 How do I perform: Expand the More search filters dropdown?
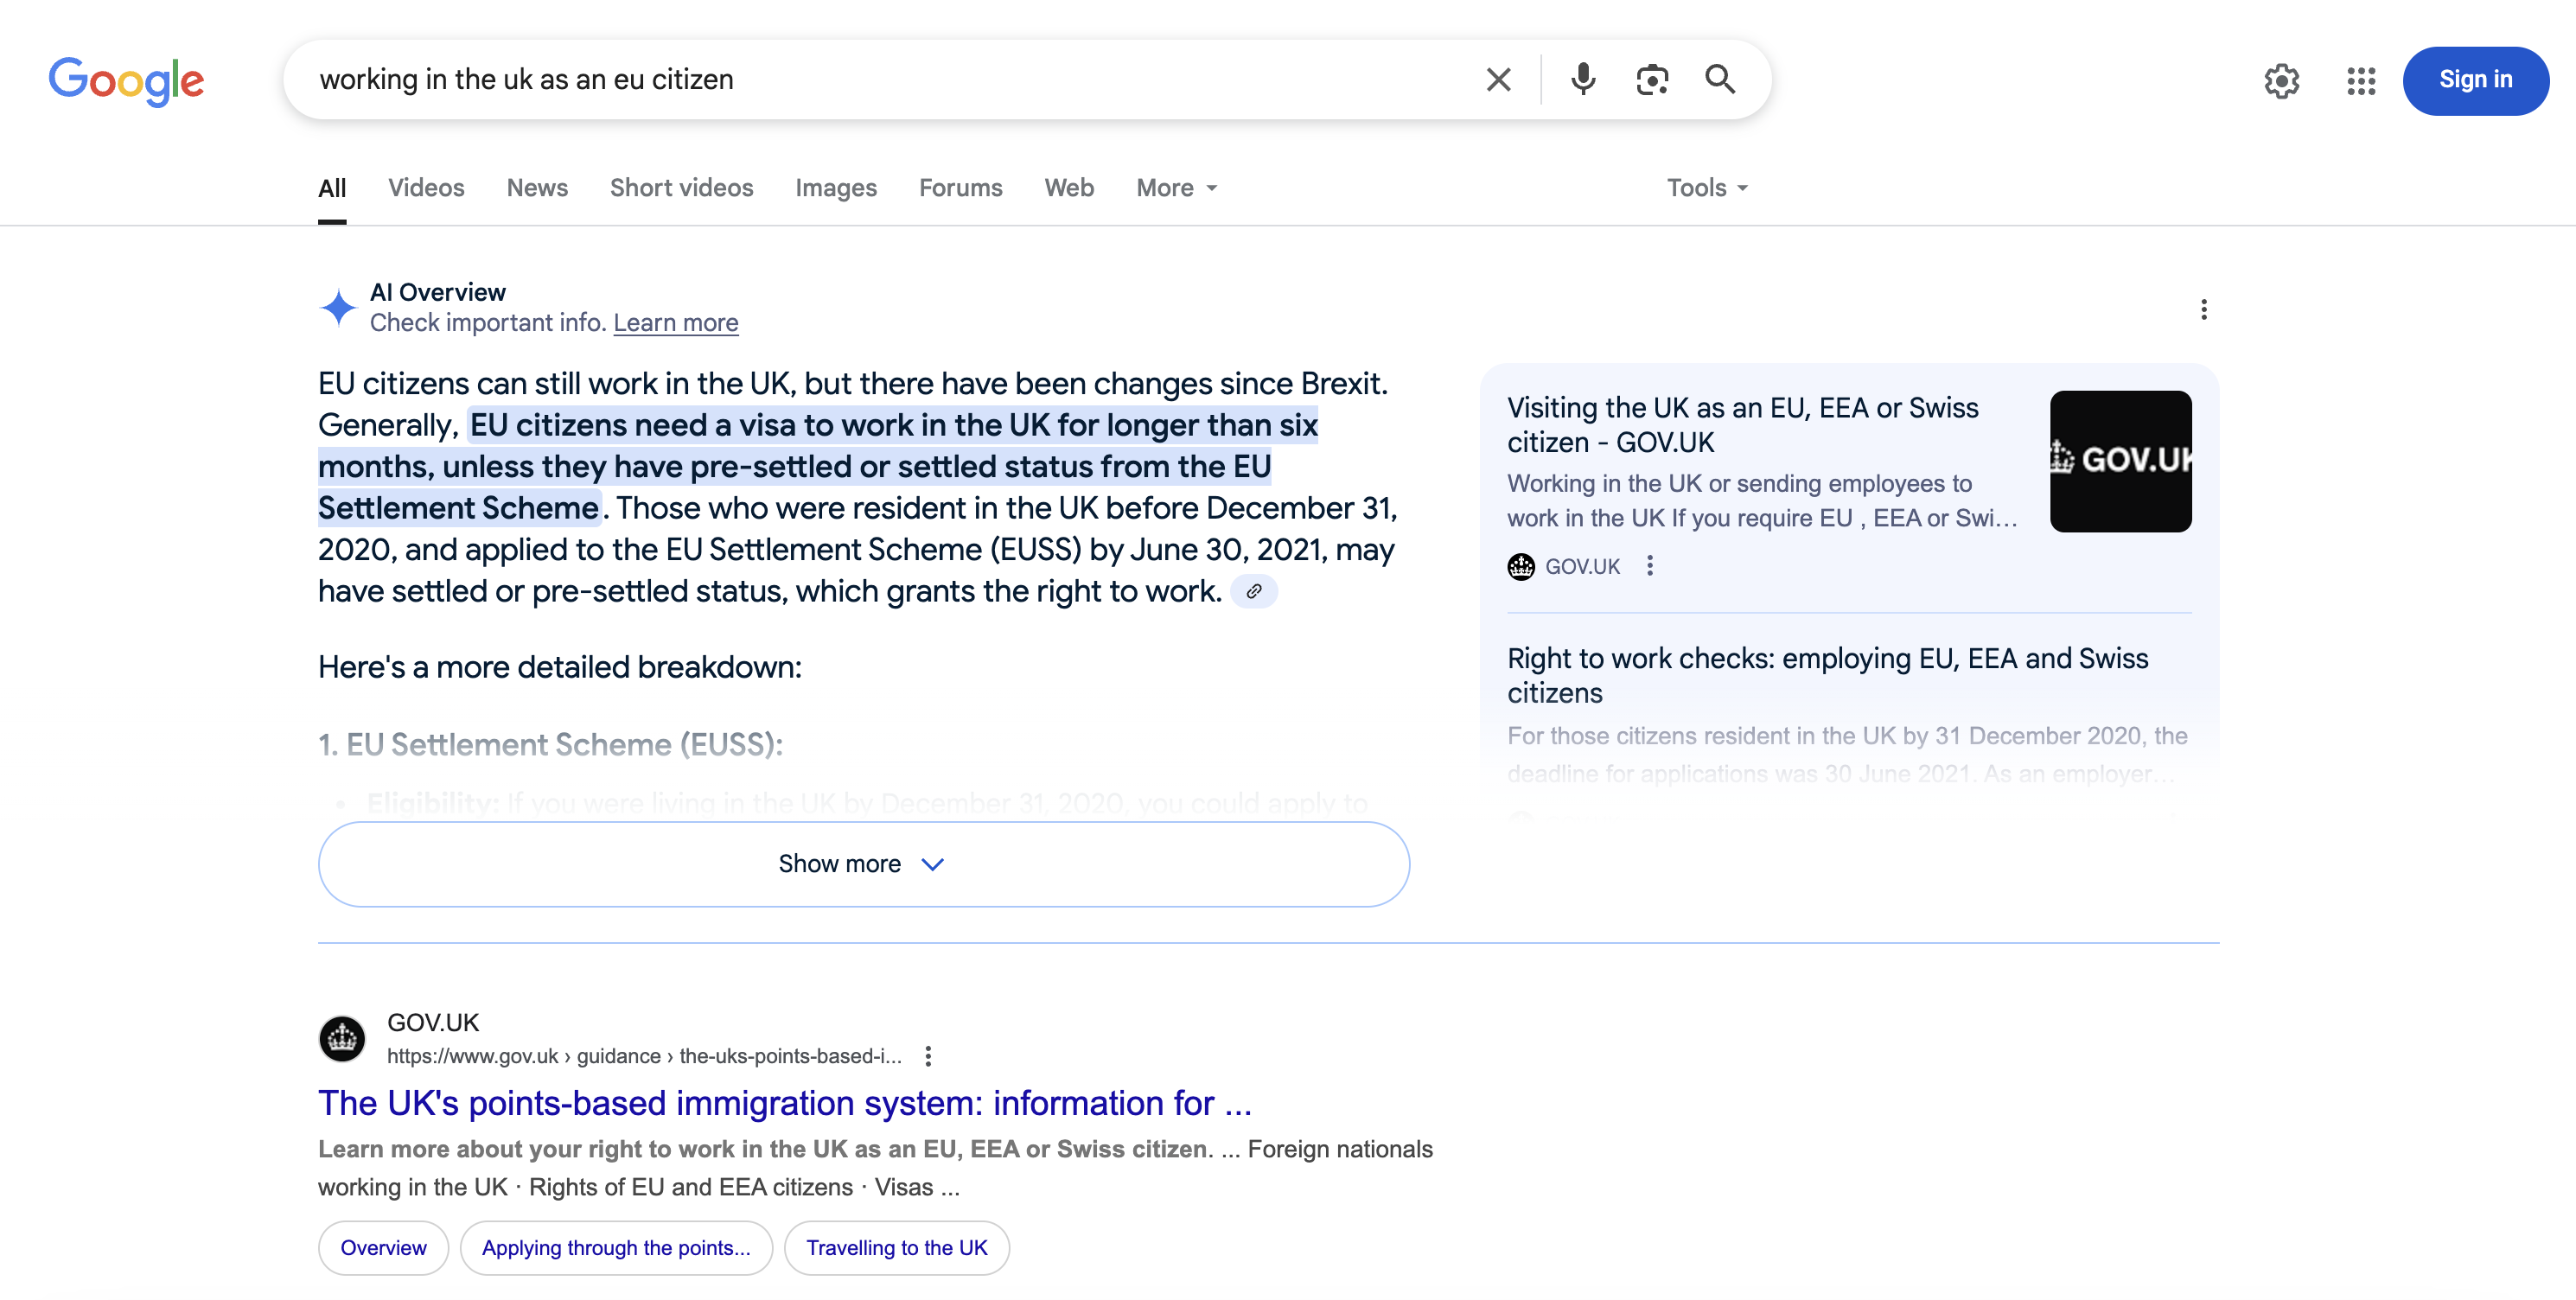[x=1176, y=188]
